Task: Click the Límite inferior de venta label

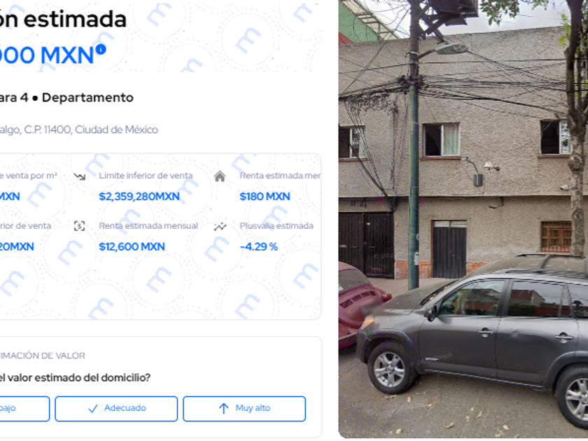Action: 146,176
